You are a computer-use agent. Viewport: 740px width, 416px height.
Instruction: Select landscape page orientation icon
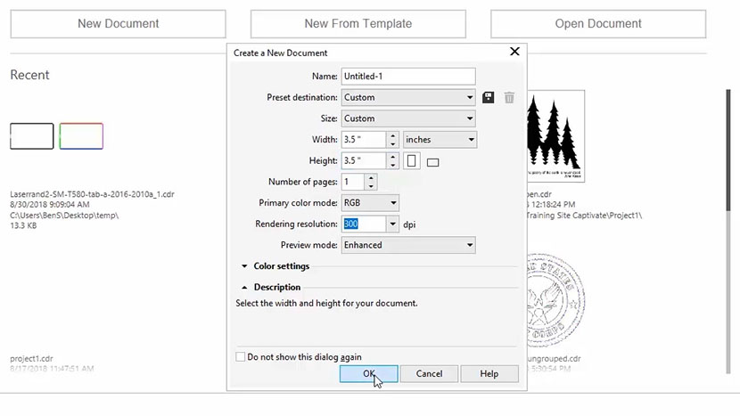click(433, 162)
